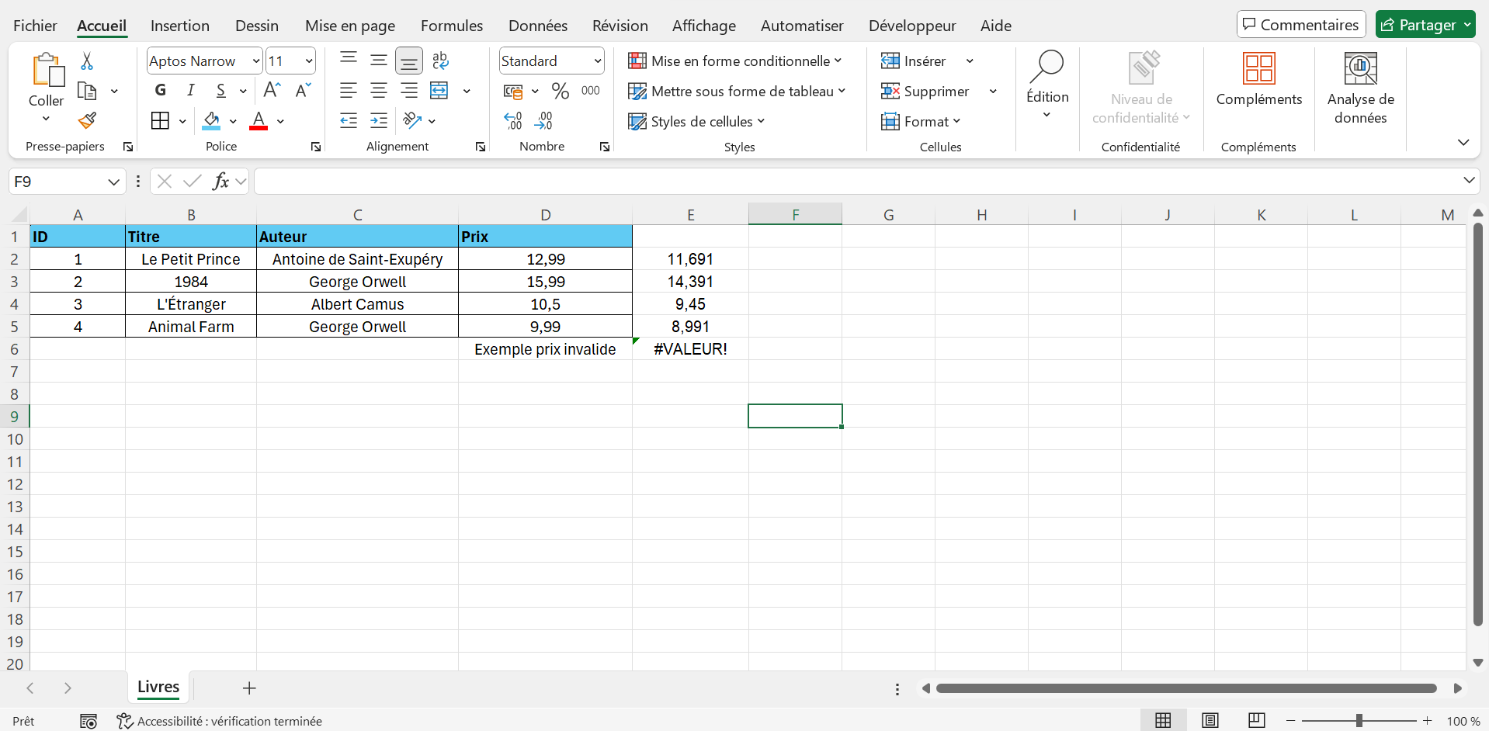Increase font size with the larger A icon

(x=272, y=90)
